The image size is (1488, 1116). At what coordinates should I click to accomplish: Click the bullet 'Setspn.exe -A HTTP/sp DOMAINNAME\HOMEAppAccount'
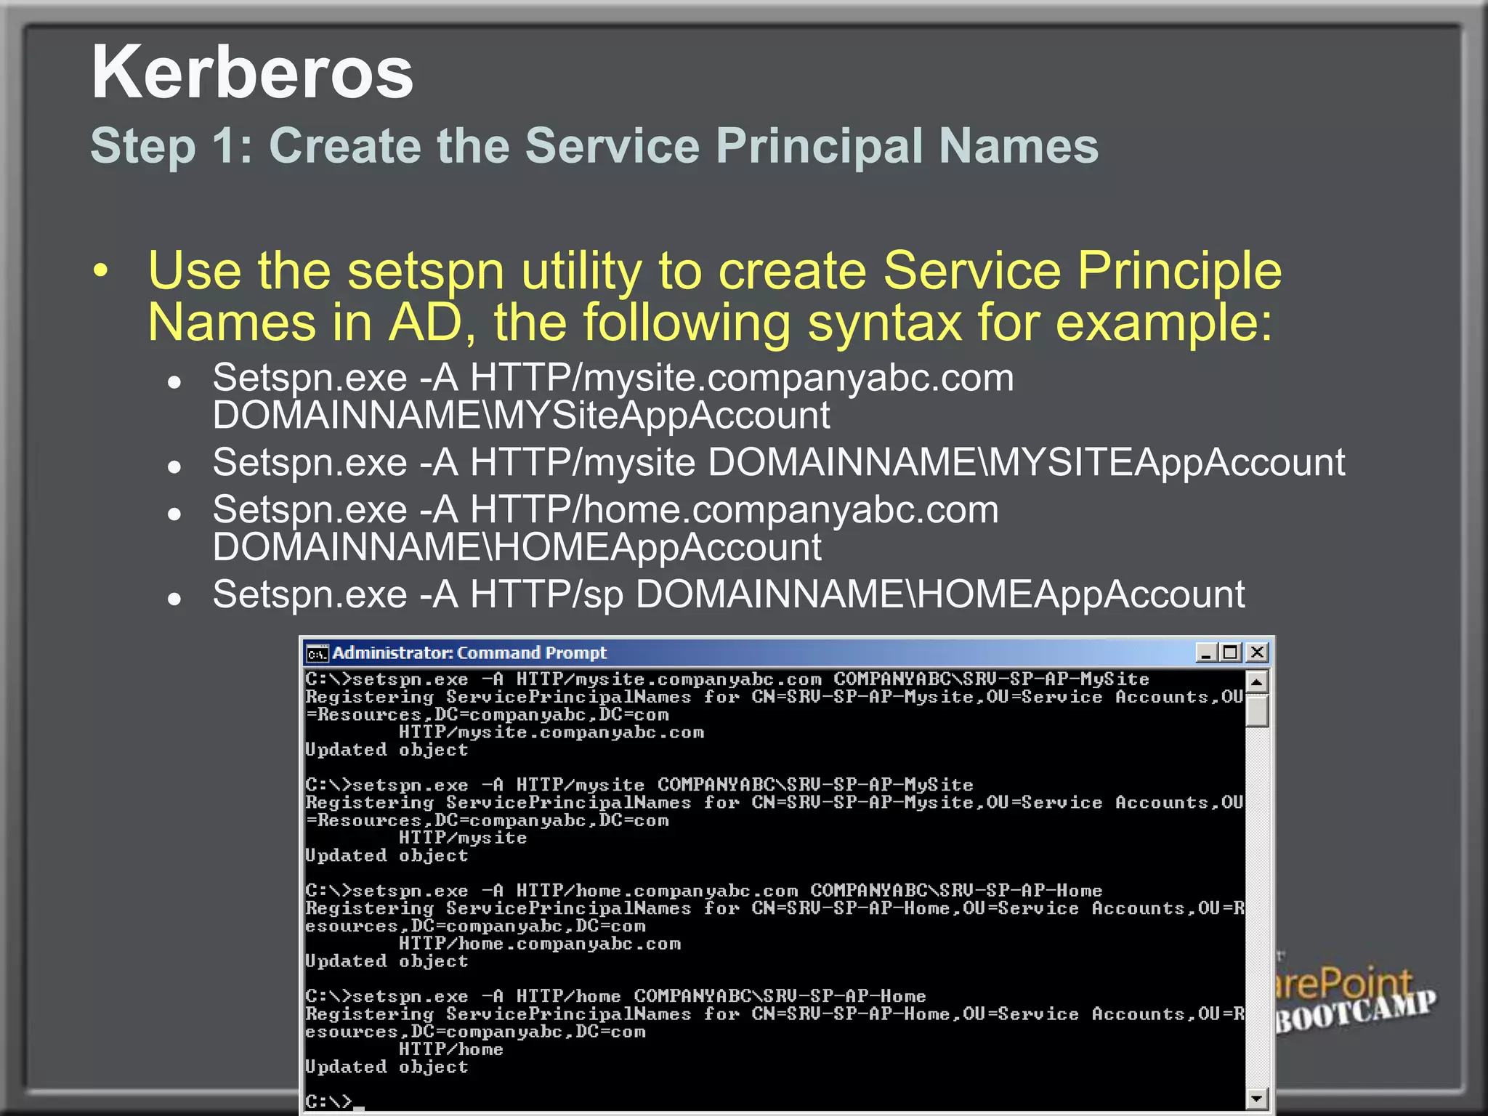click(728, 594)
